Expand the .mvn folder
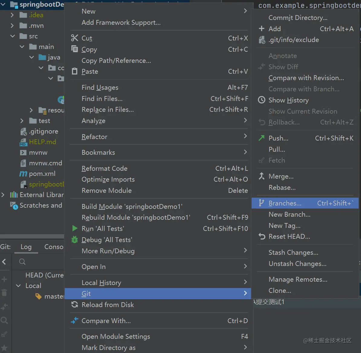The width and height of the screenshot is (361, 353). click(12, 26)
